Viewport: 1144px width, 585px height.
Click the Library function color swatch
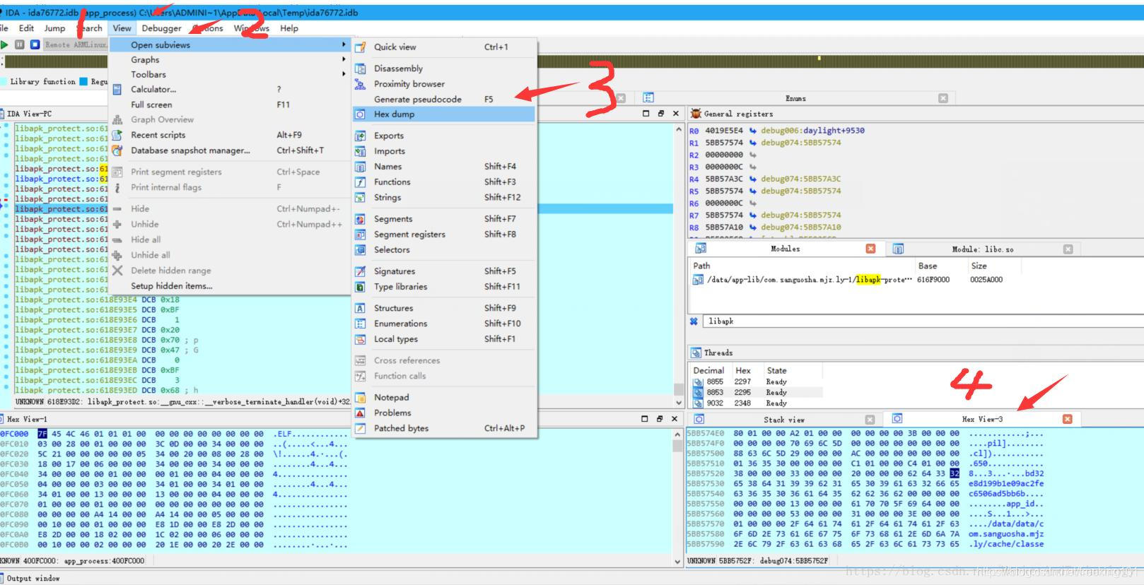pos(4,81)
